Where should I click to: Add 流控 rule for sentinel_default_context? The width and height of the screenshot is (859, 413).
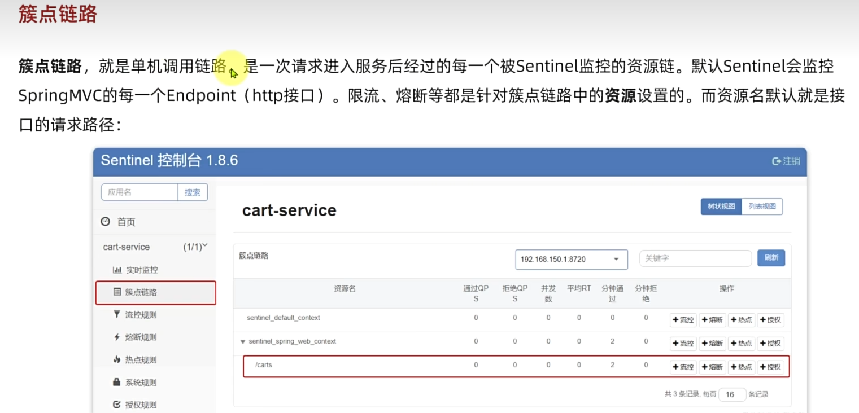pyautogui.click(x=683, y=320)
